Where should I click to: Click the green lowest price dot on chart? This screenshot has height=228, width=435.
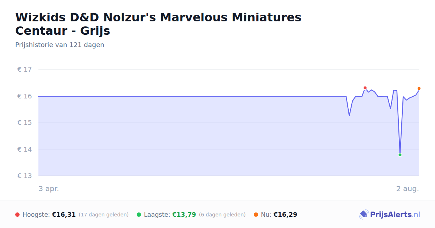(x=400, y=155)
